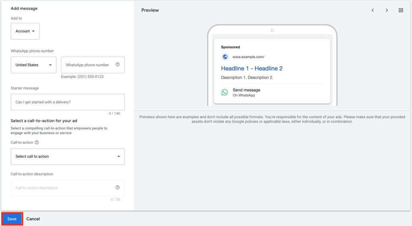Click the next preview arrow icon

[387, 10]
